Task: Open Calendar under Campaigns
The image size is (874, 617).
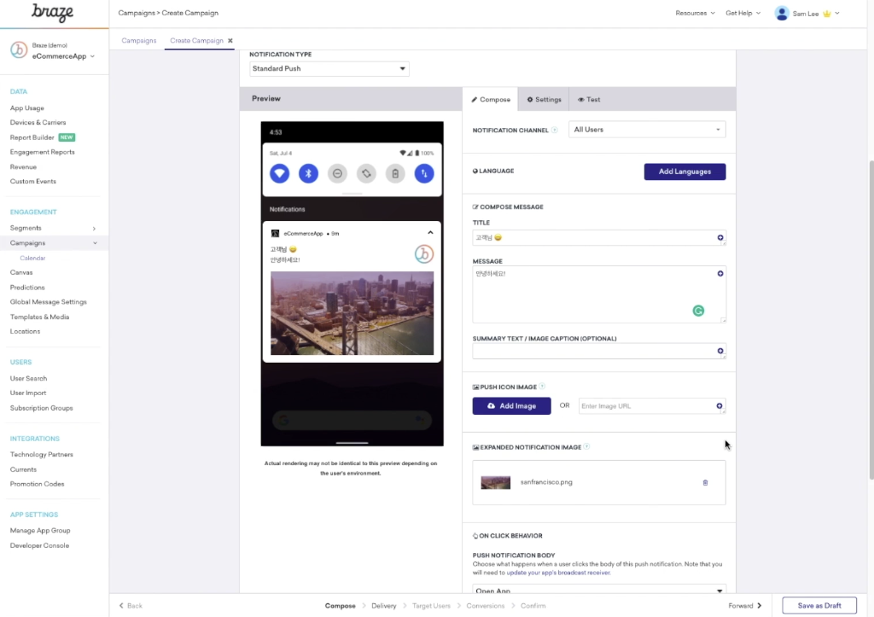Action: pyautogui.click(x=32, y=258)
